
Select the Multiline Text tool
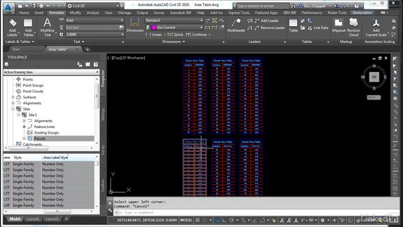click(x=47, y=27)
